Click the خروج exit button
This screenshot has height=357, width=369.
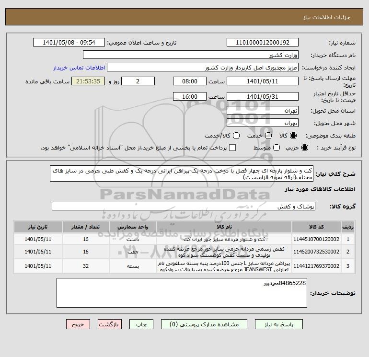coord(78,324)
